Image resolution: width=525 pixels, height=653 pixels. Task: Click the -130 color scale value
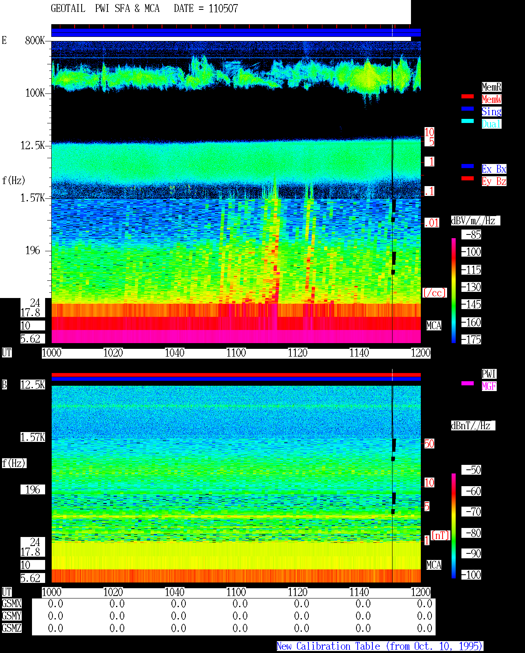point(471,287)
